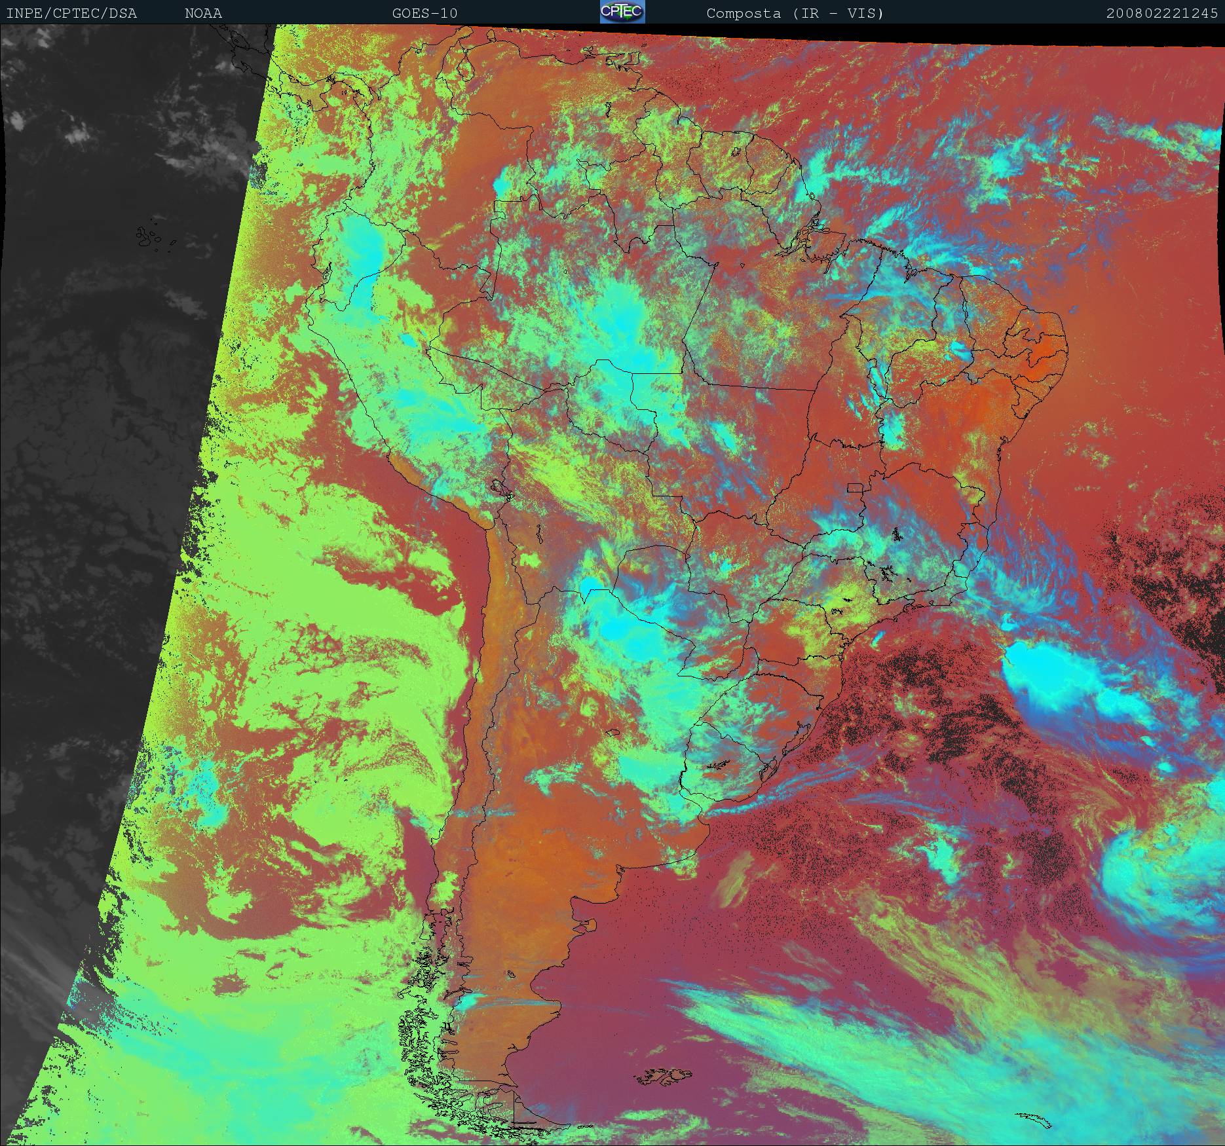Image resolution: width=1225 pixels, height=1146 pixels.
Task: Click the INPE/CPTEC/DSA header label
Action: point(71,13)
